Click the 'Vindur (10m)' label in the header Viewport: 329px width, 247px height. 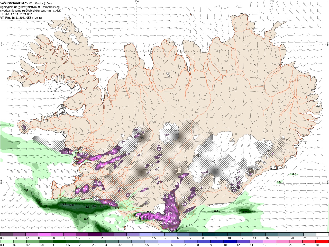(44, 3)
